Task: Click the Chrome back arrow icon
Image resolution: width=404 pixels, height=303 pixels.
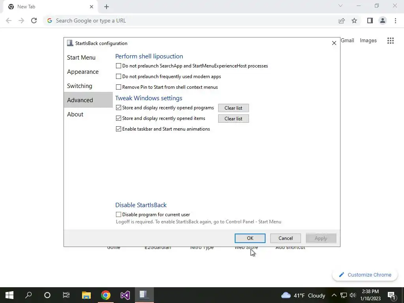Action: click(9, 21)
